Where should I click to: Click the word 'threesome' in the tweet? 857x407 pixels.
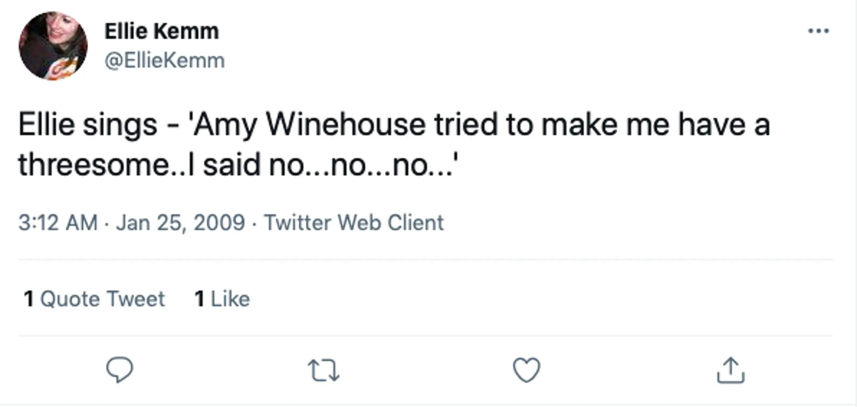94,164
